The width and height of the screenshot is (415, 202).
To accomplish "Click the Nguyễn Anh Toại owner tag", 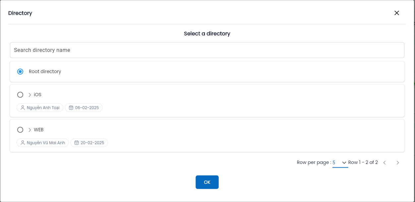I will [40, 108].
